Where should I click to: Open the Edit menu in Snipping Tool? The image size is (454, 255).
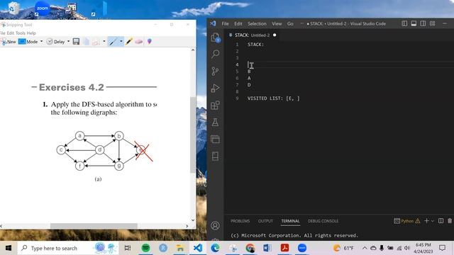click(11, 33)
